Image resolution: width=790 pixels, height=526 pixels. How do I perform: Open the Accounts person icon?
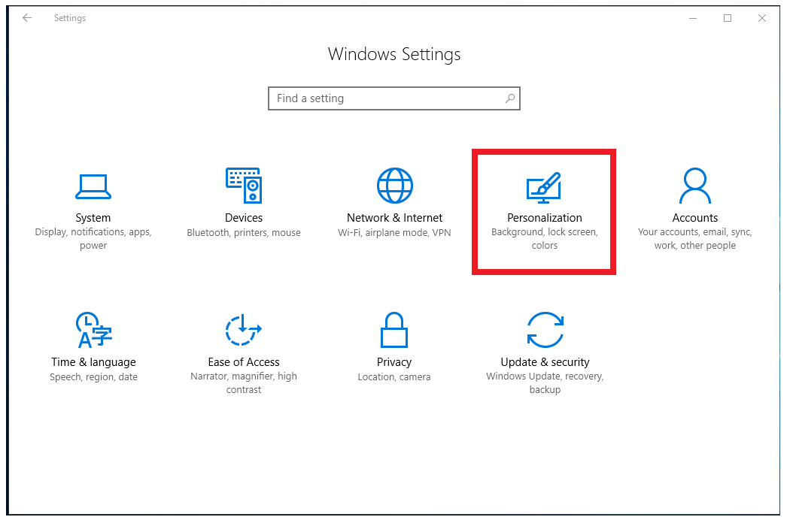[x=694, y=186]
